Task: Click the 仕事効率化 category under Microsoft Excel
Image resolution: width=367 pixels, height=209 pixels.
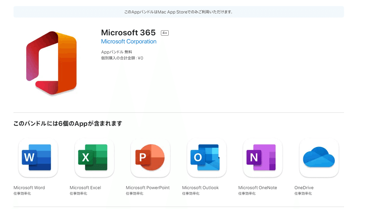Action: point(78,194)
